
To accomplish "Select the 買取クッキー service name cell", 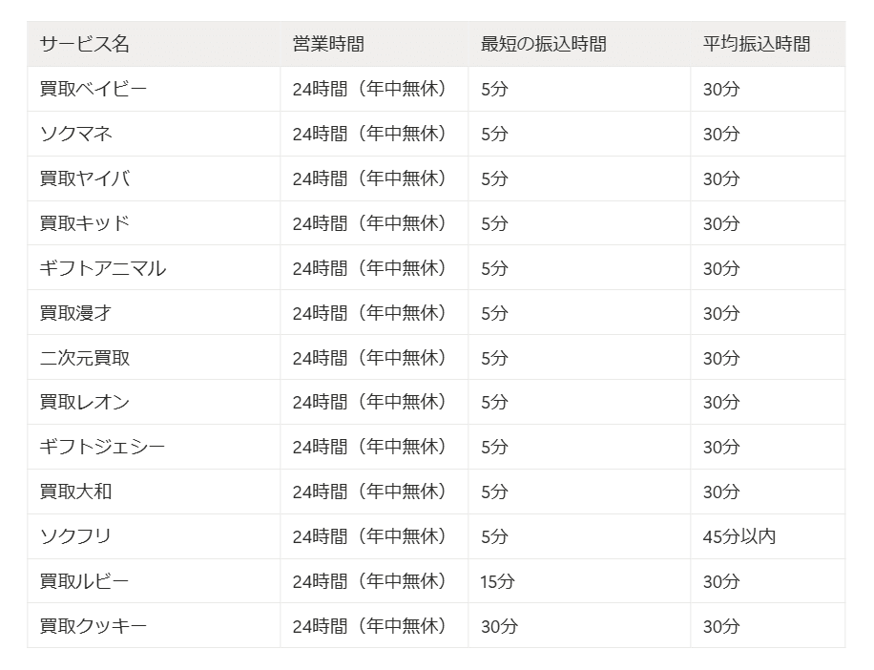I will point(93,626).
